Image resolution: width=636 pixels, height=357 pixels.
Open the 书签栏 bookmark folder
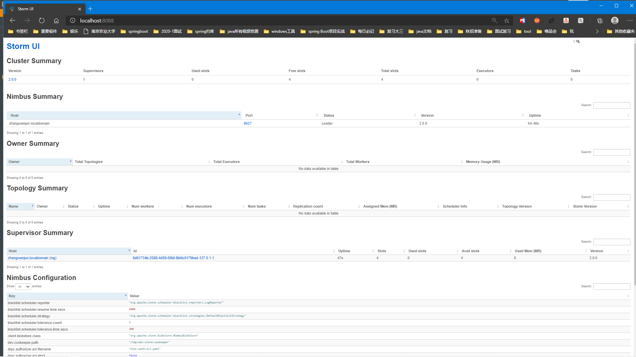coord(18,31)
